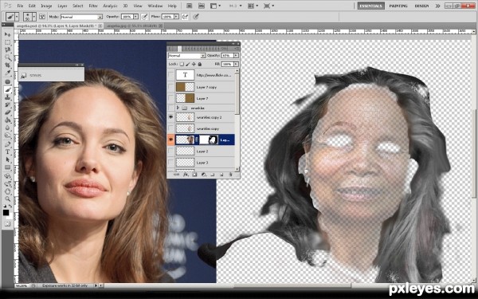Select the Lasso tool

(x=7, y=49)
